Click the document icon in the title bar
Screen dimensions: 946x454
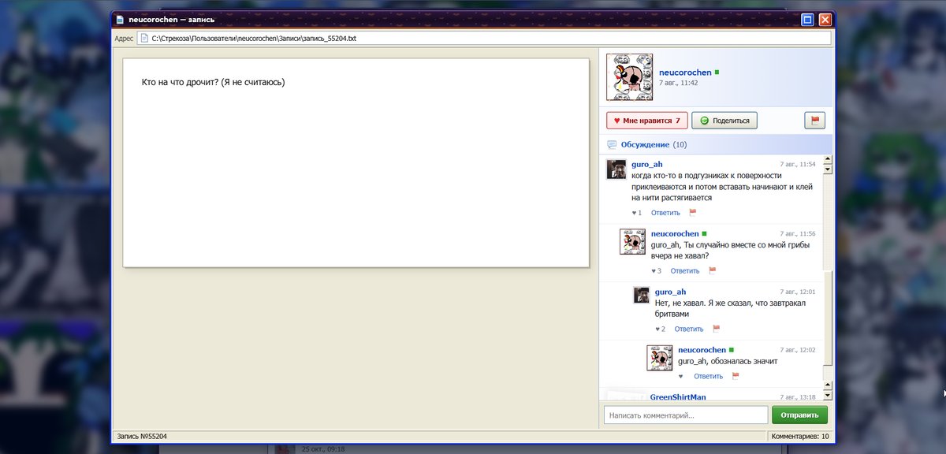pos(118,20)
